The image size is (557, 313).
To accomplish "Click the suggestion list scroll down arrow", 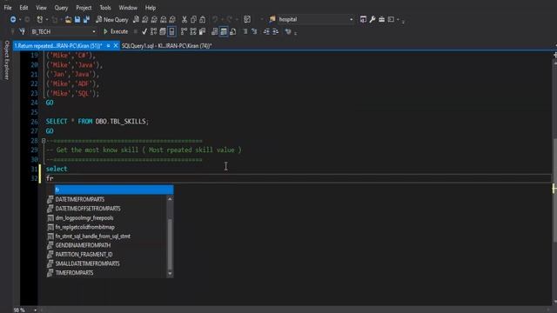I will [170, 274].
